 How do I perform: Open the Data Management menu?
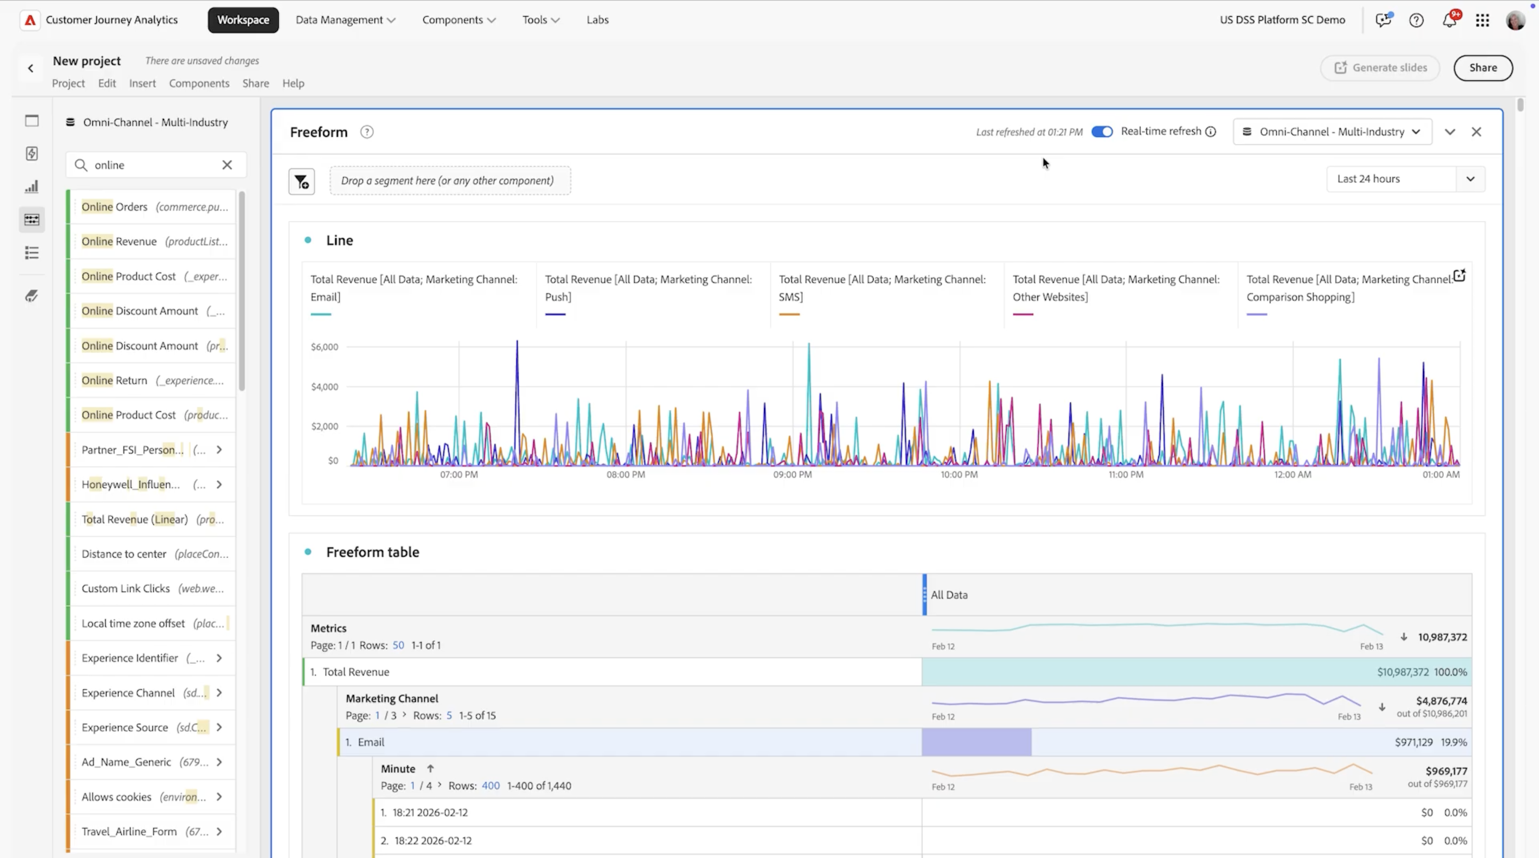[345, 20]
